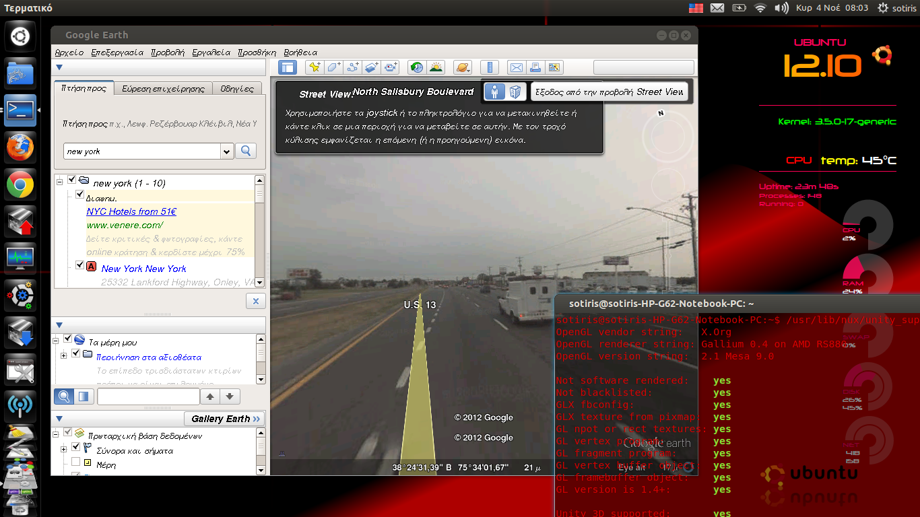Clear search results with the X button
The width and height of the screenshot is (920, 517).
click(x=255, y=302)
